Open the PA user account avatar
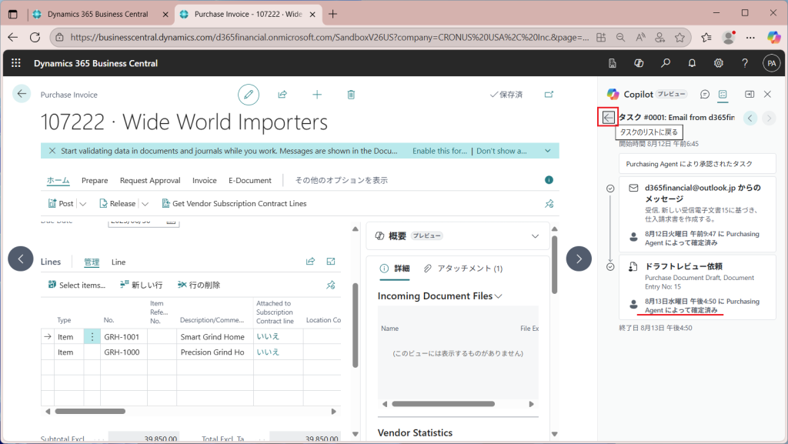 (x=771, y=63)
